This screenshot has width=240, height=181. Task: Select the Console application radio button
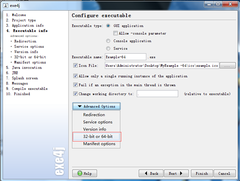tap(108, 41)
